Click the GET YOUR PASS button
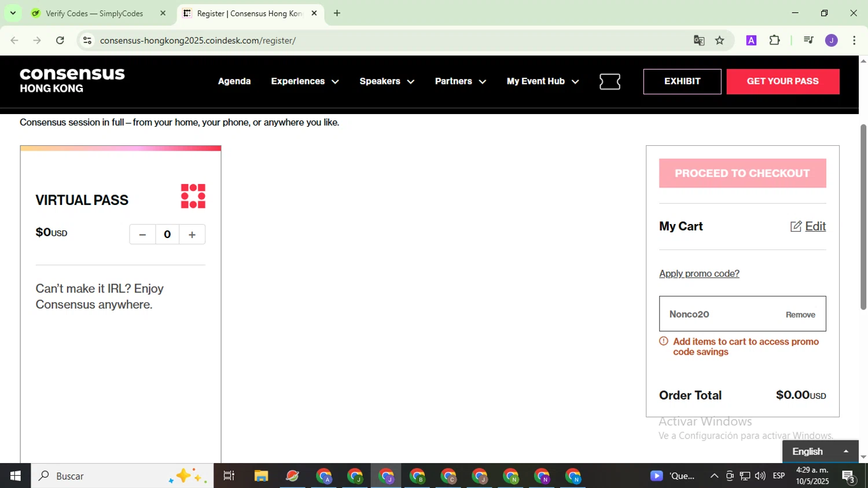This screenshot has width=868, height=488. click(783, 82)
